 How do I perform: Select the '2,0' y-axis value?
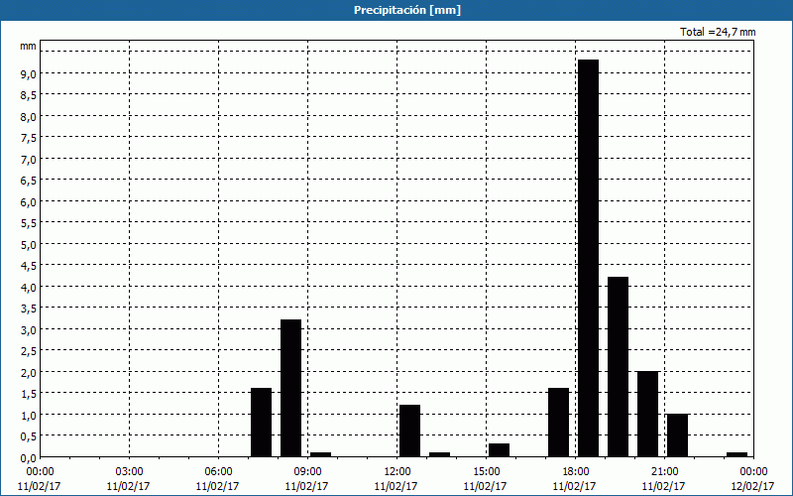coord(28,373)
